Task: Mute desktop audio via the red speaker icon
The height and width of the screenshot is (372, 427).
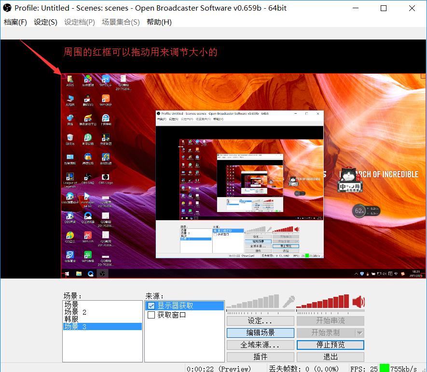Action: coord(358,302)
